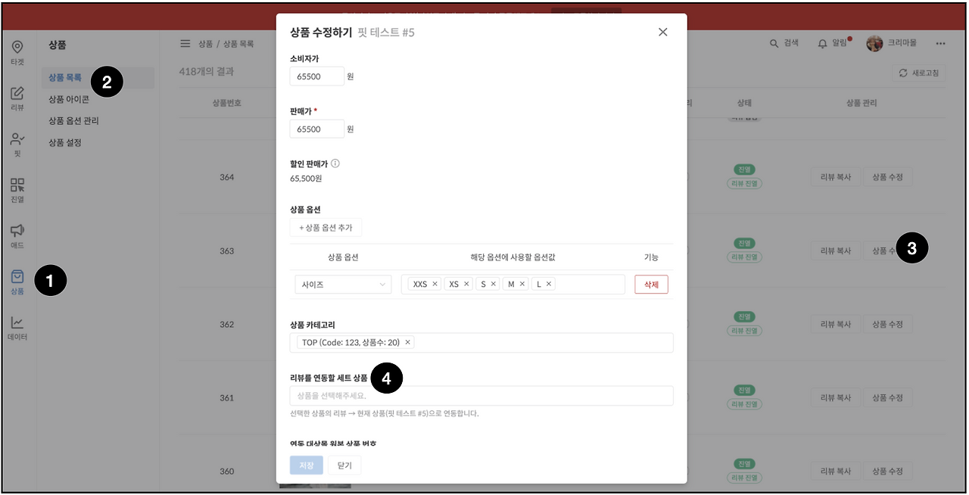The image size is (969, 495).
Task: Remove the TOP category tag
Action: (407, 342)
